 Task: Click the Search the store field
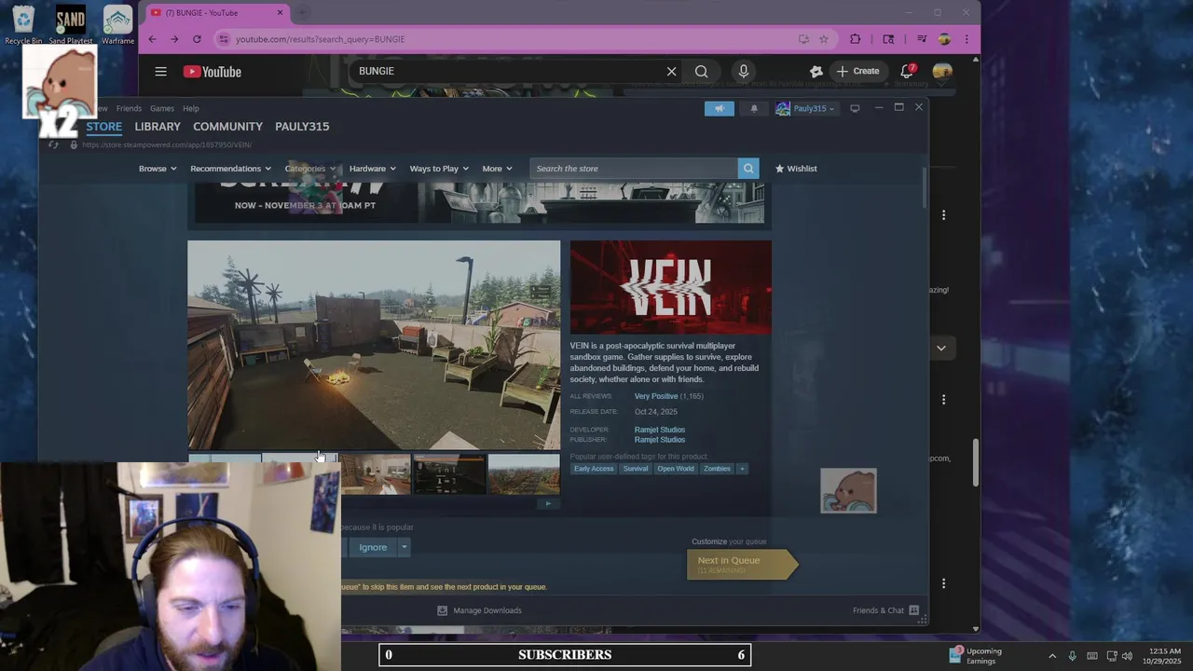click(634, 169)
